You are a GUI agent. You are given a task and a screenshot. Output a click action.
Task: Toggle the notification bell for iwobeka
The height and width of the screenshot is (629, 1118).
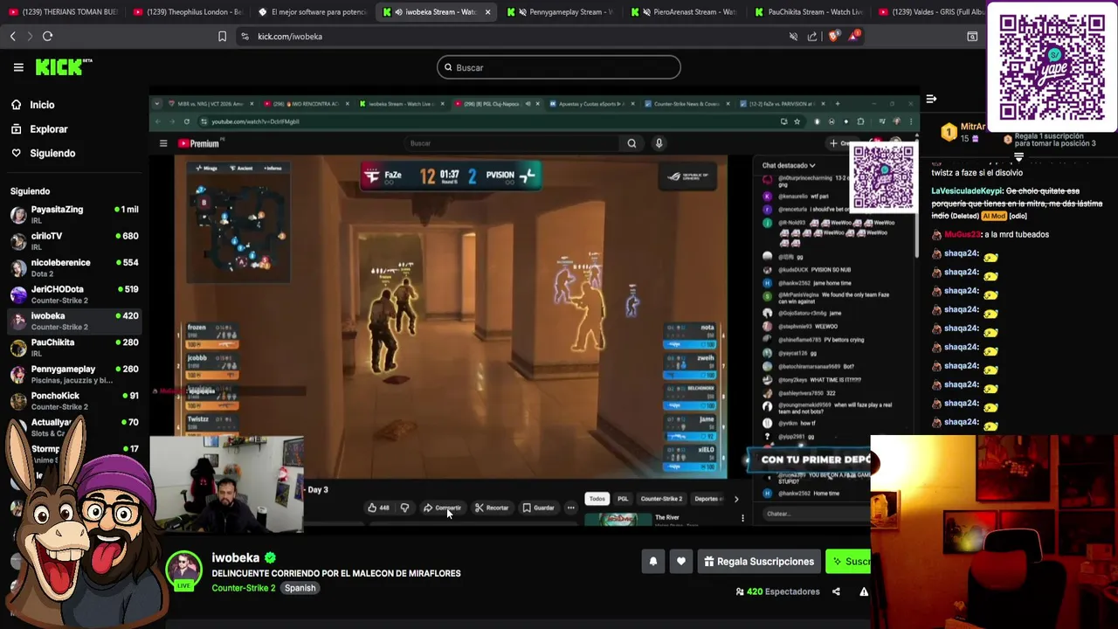652,562
